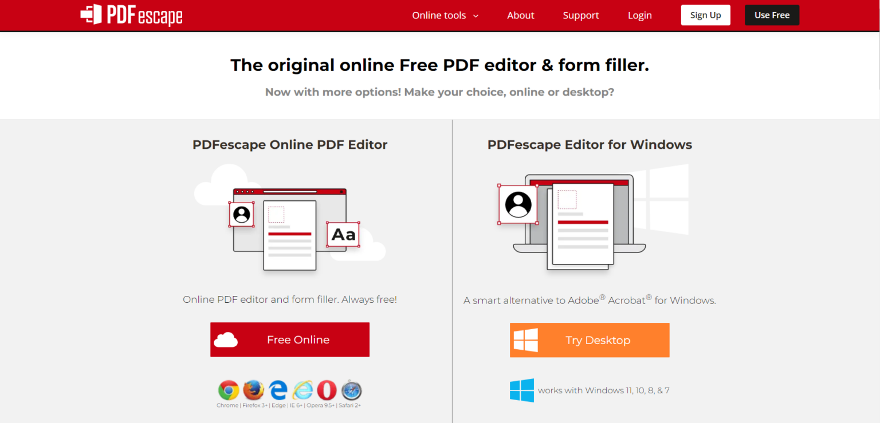Open the Online tools dropdown
880x423 pixels.
coord(439,15)
